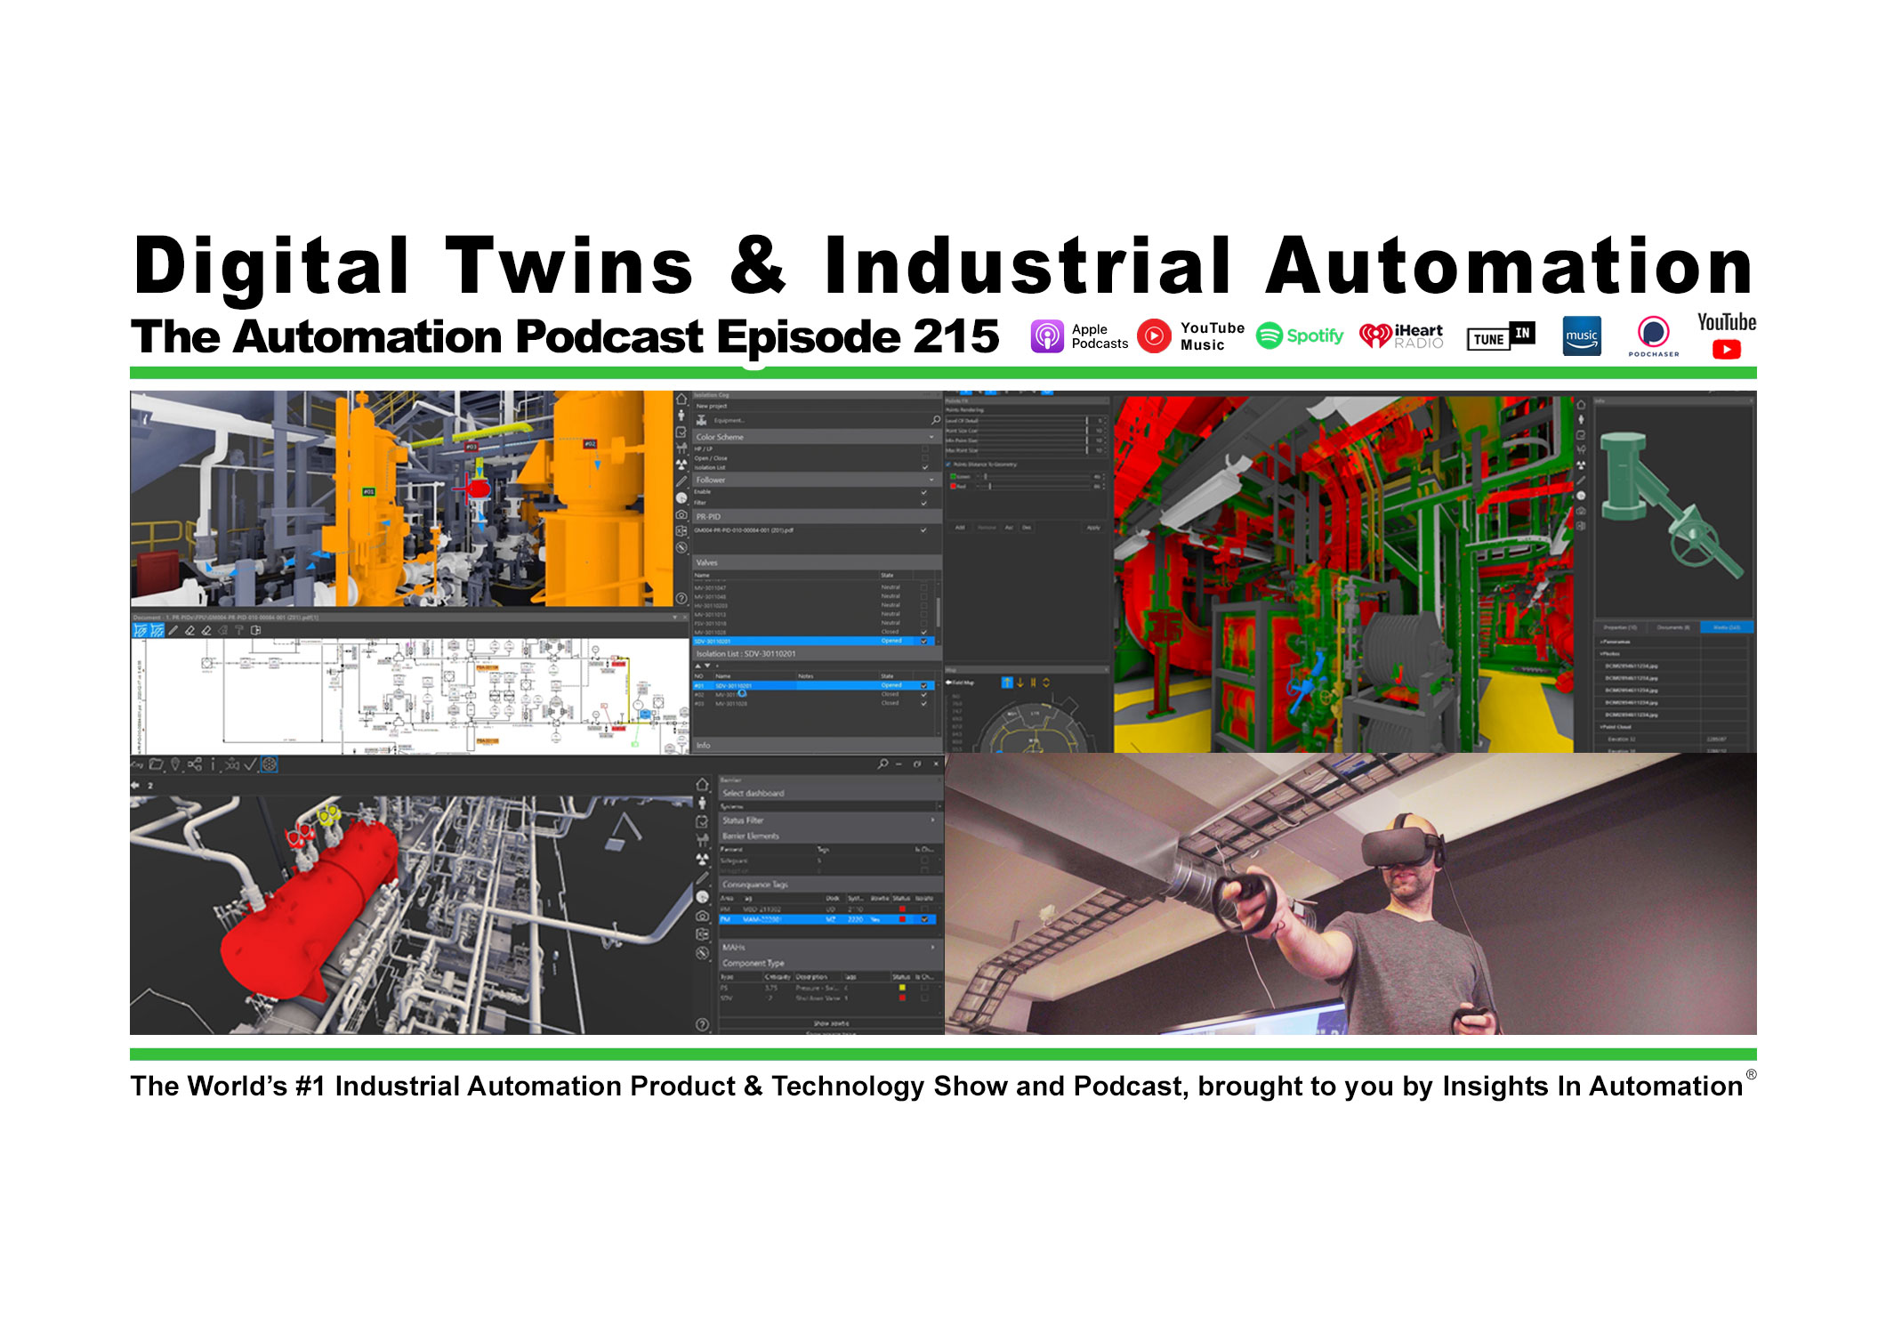Toggle checkbox for the PR-PID pdf document
This screenshot has width=1886, height=1317.
click(924, 530)
